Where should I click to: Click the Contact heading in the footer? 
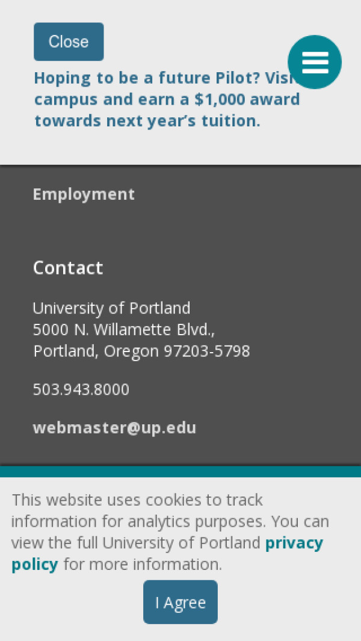click(x=68, y=268)
